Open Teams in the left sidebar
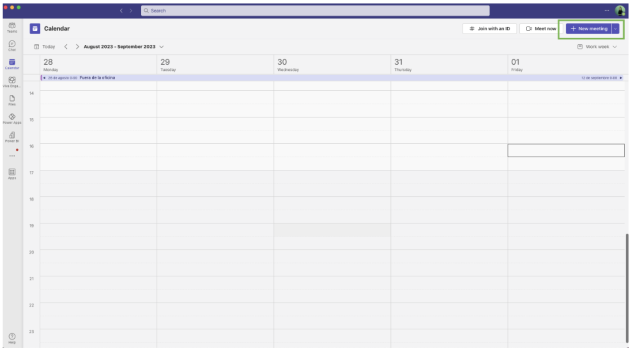The image size is (632, 350). pyautogui.click(x=12, y=27)
